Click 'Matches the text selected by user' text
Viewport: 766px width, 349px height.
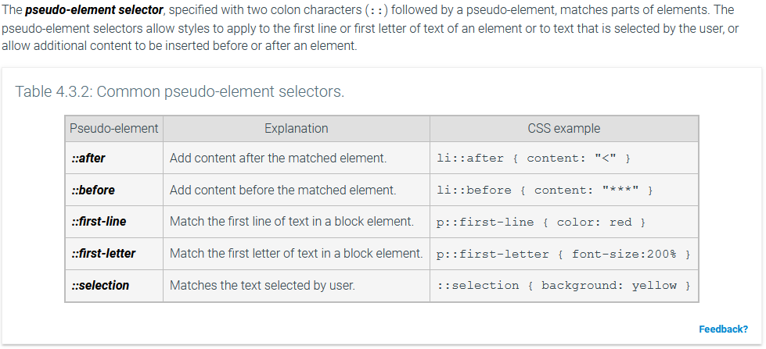(262, 286)
